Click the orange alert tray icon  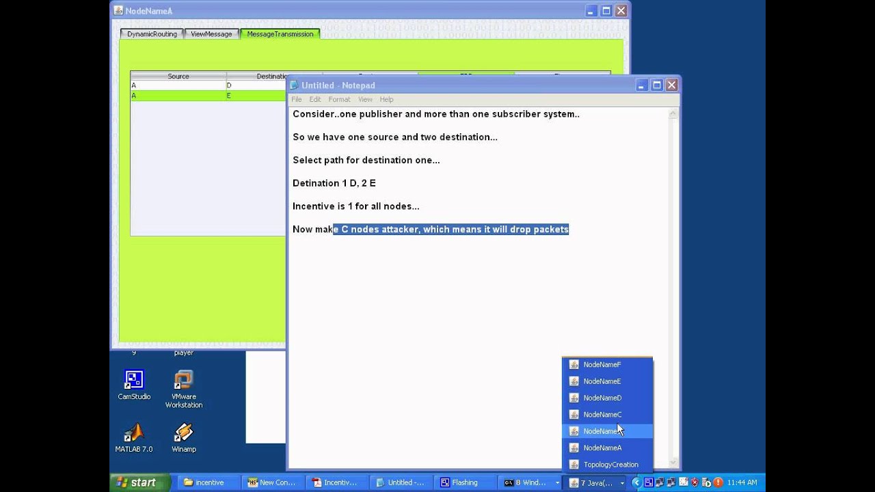pyautogui.click(x=717, y=482)
